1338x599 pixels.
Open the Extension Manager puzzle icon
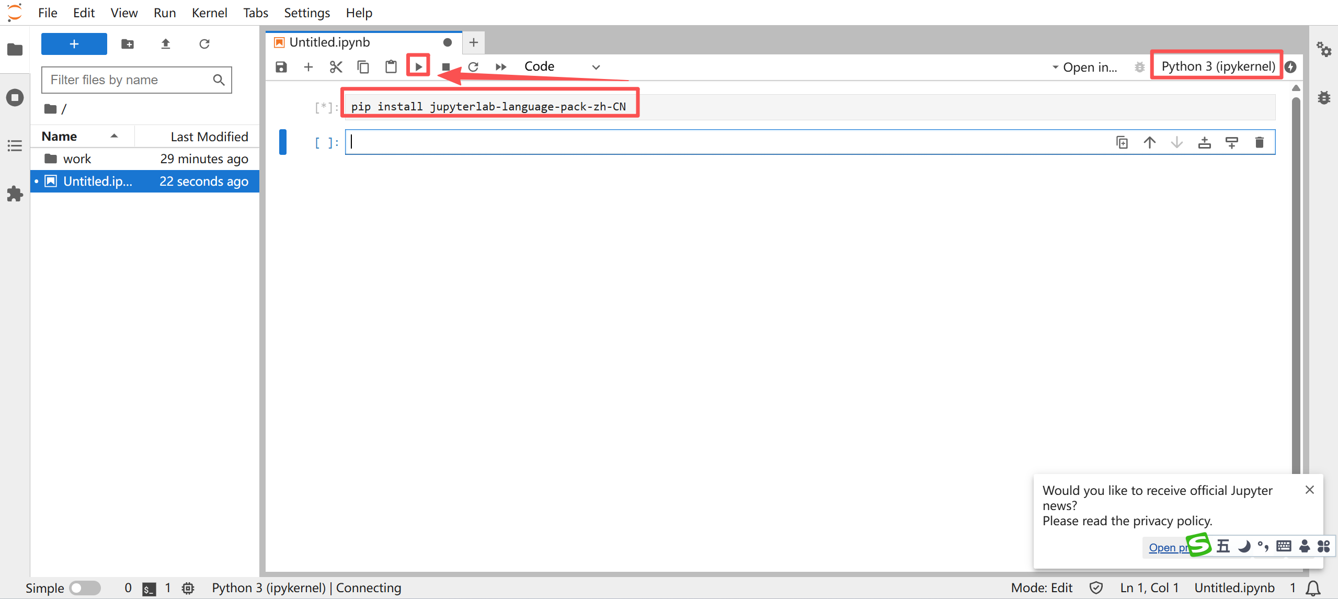click(15, 194)
